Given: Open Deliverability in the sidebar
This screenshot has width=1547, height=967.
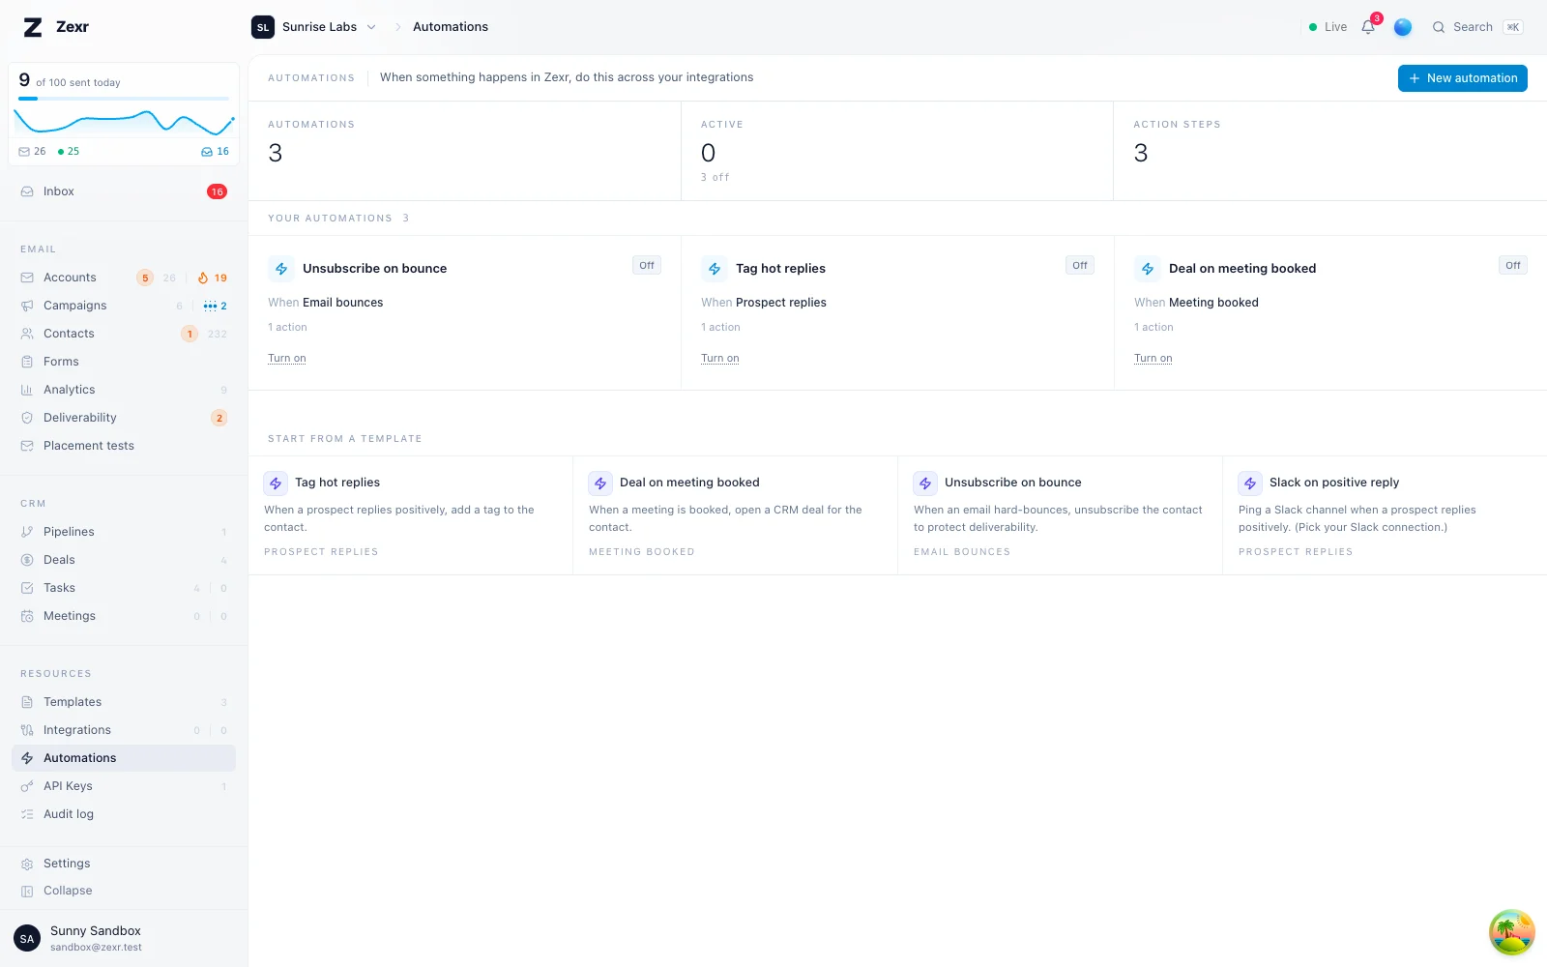Looking at the screenshot, I should pos(124,418).
